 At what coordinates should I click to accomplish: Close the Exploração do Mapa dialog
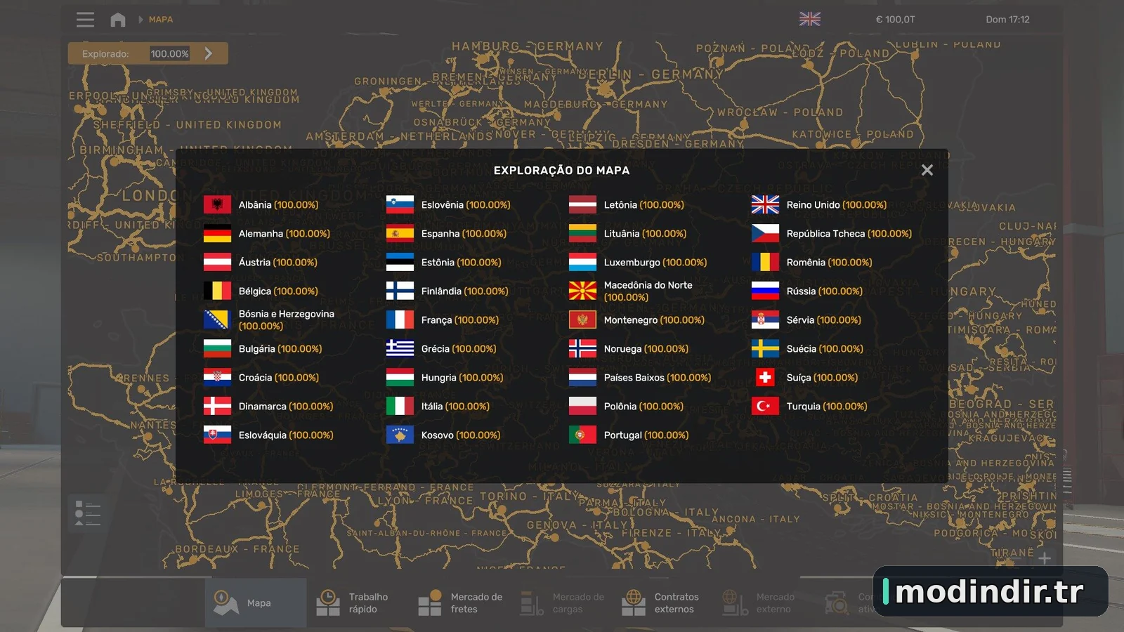[927, 170]
